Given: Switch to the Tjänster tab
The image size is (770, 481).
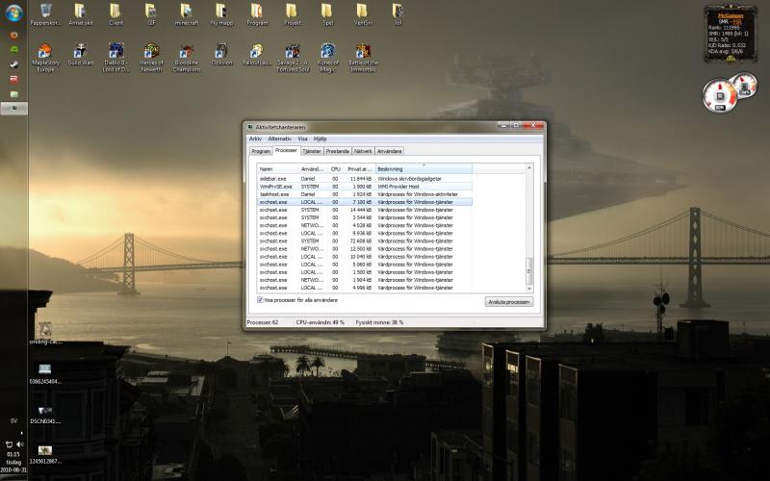Looking at the screenshot, I should point(311,151).
